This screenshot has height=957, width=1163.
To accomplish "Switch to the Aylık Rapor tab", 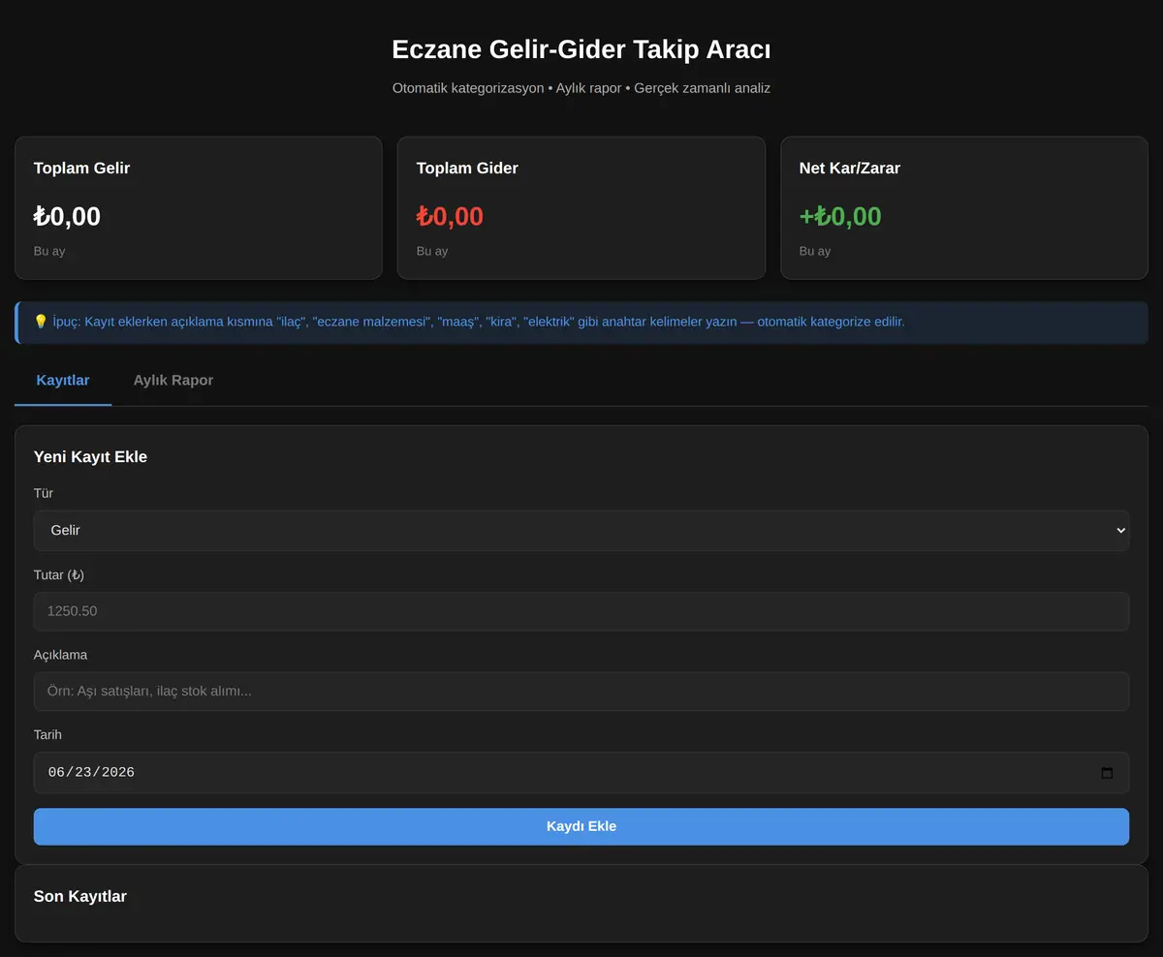I will pos(173,380).
